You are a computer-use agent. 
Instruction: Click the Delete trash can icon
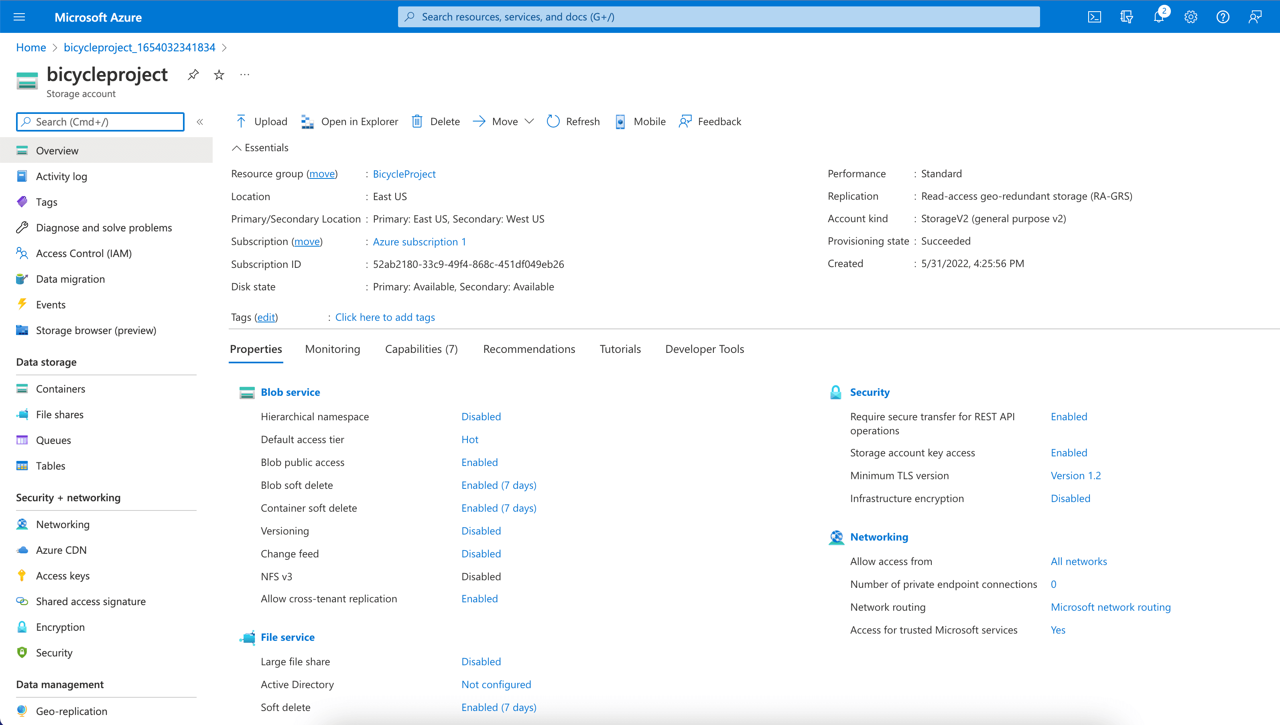(417, 122)
